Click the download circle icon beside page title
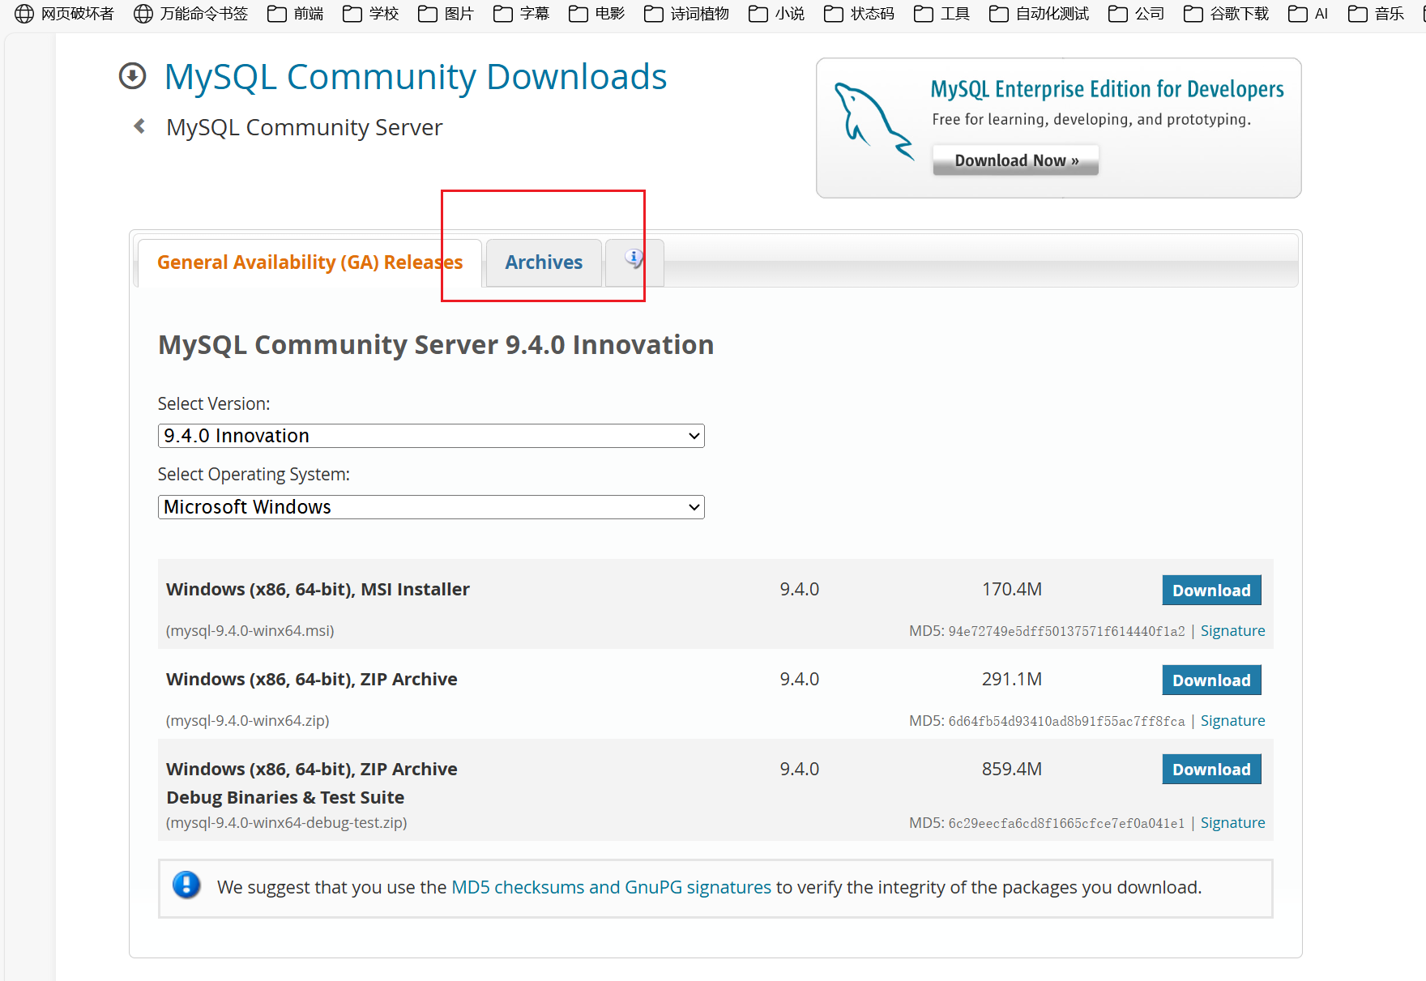 [132, 76]
